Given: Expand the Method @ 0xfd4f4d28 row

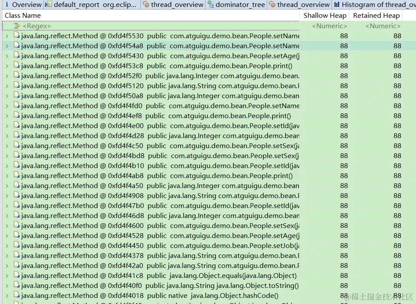Looking at the screenshot, I should point(7,136).
